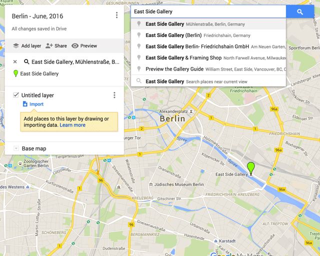Image resolution: width=320 pixels, height=256 pixels.
Task: Open the map title three-dot menu
Action: click(116, 15)
